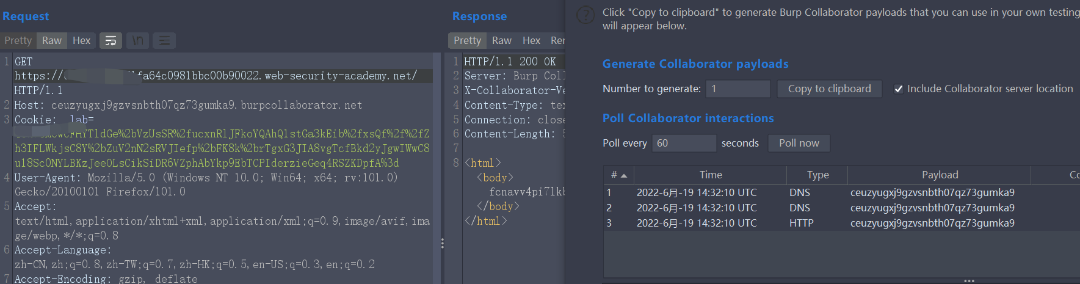Screen dimensions: 1080x284
Task: Toggle word wrap icon in Request toolbar
Action: coord(111,41)
